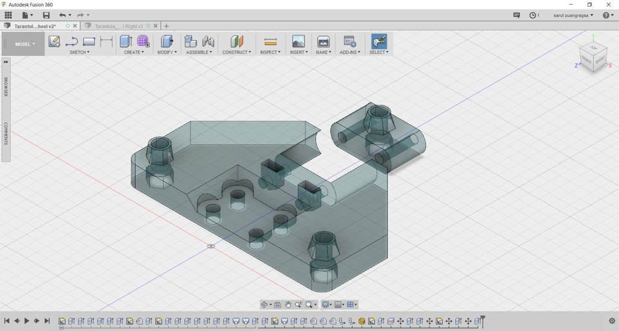The image size is (619, 331).
Task: Expand the CONSTRUCT menu dropdown
Action: [236, 52]
